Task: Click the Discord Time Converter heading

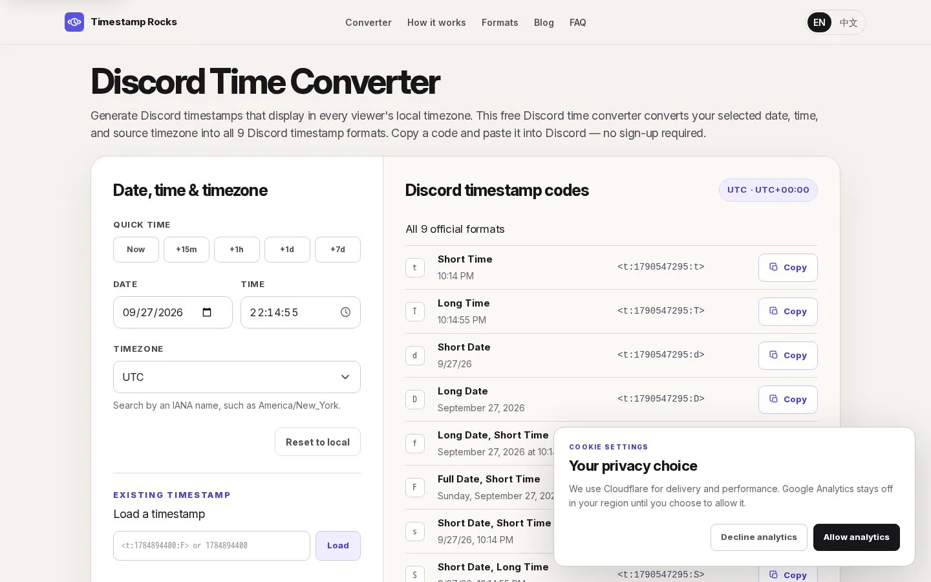Action: pyautogui.click(x=265, y=82)
